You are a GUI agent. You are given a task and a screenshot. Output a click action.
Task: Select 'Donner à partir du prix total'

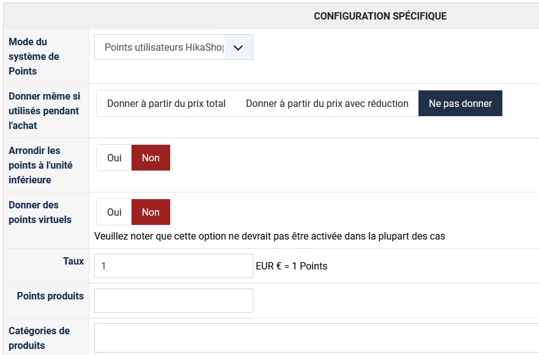click(x=166, y=104)
